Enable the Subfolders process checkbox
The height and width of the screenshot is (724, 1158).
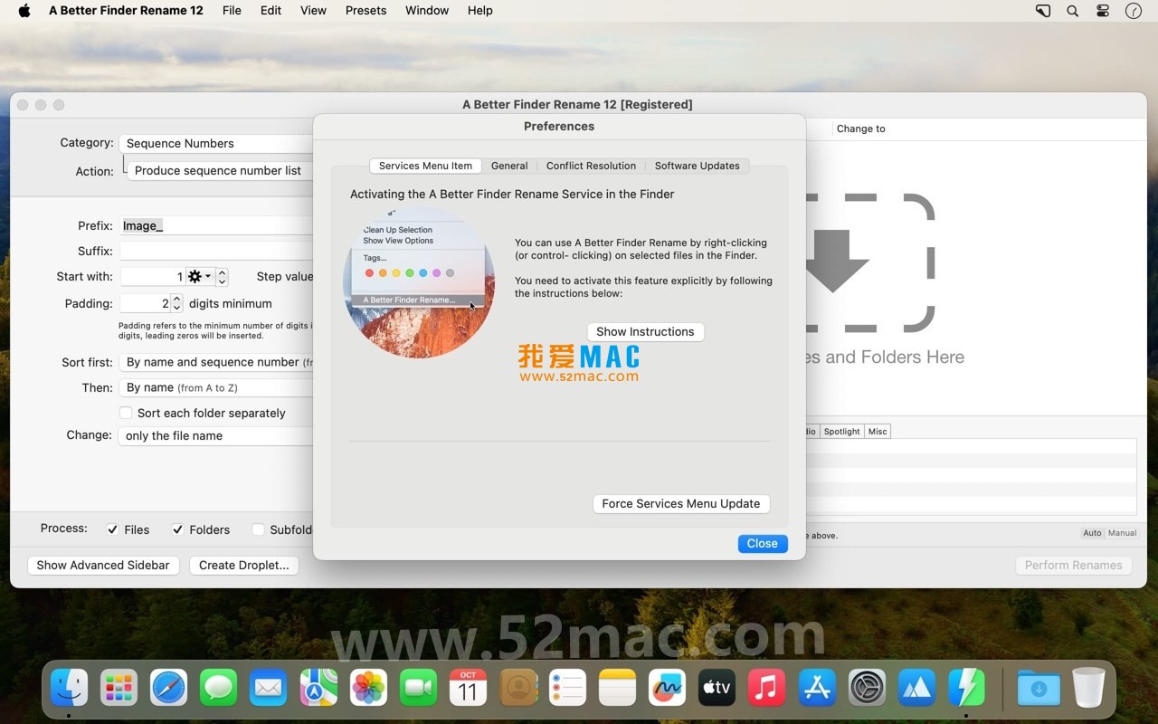(259, 529)
